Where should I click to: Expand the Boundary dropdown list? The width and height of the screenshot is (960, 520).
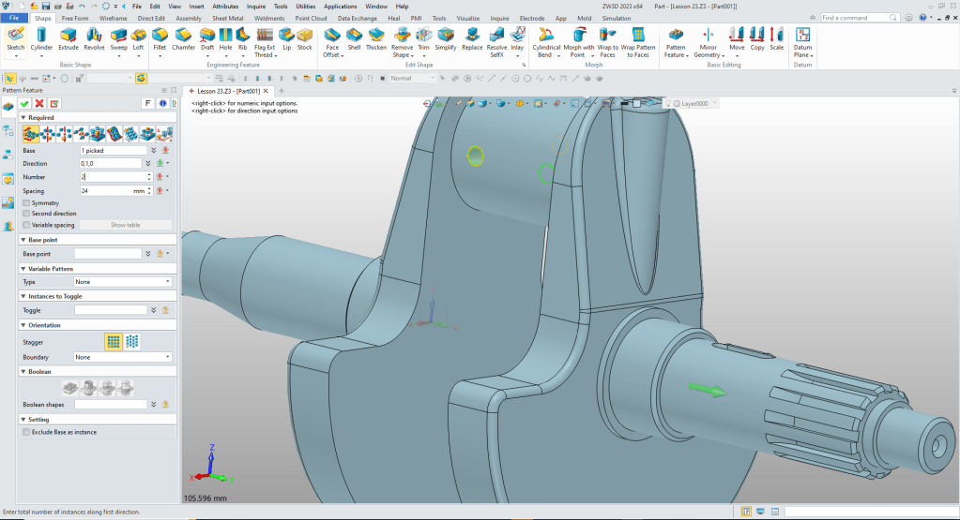(x=123, y=357)
